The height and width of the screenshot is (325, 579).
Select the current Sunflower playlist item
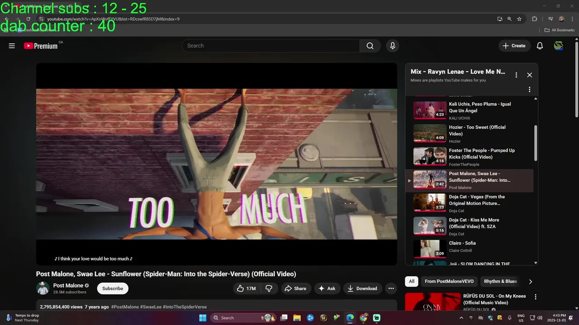click(469, 181)
